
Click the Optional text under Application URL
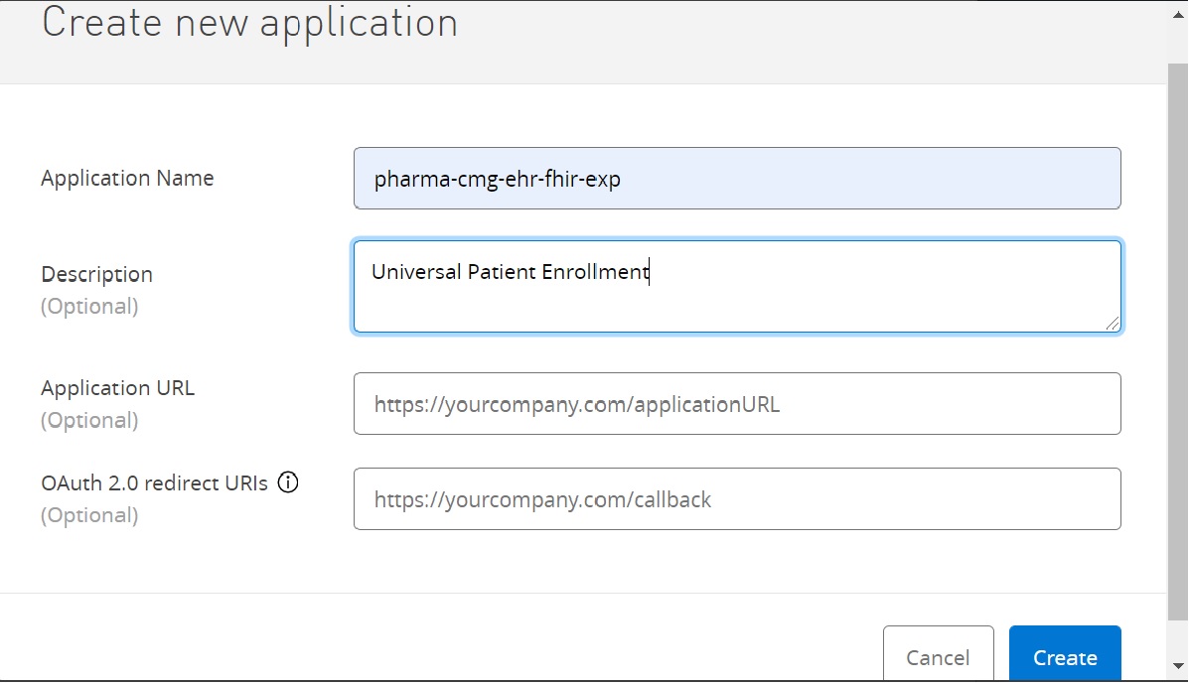point(89,420)
